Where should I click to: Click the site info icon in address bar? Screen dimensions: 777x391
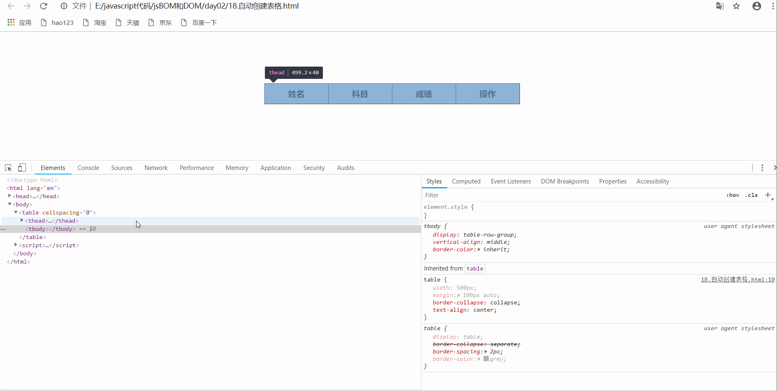pos(64,6)
